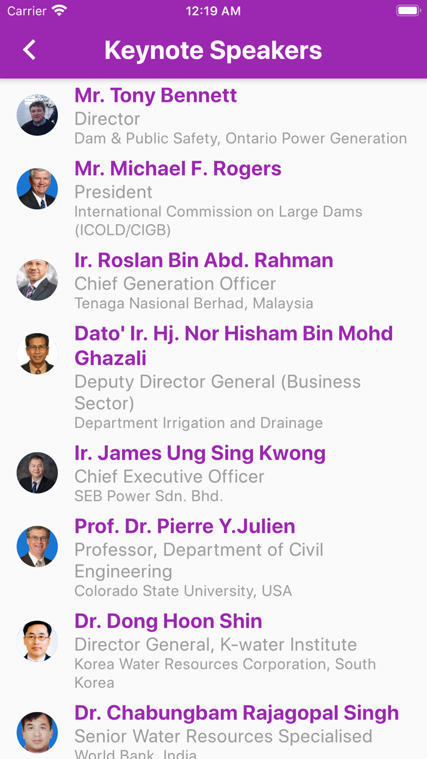Screen dimensions: 427x759
Task: Tap Dato' Nor Hisham's profile picture
Action: (x=37, y=354)
